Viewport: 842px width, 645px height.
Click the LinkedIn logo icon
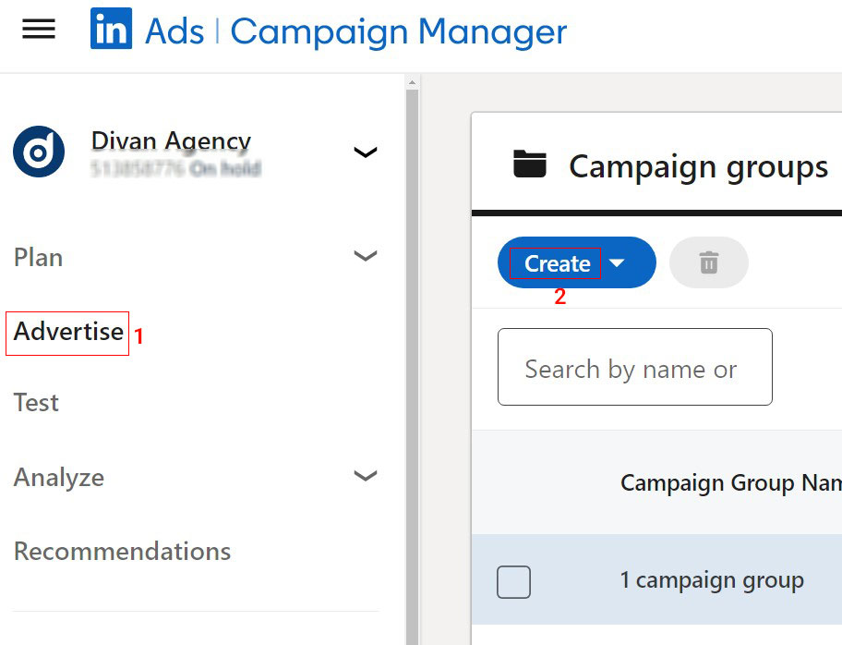point(111,29)
